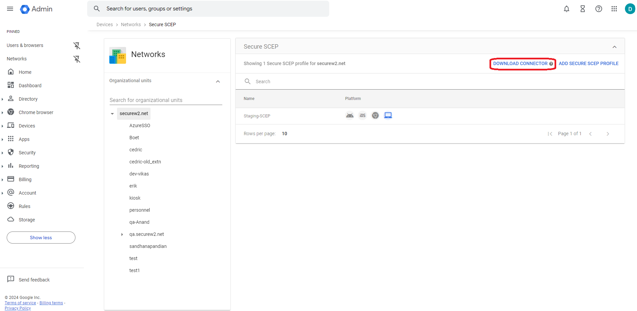Click the organizational units search field
The image size is (637, 311).
tap(166, 100)
